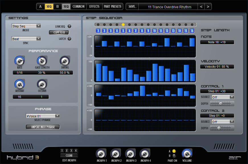Click the step 1 indicator LED

(x=98, y=25)
